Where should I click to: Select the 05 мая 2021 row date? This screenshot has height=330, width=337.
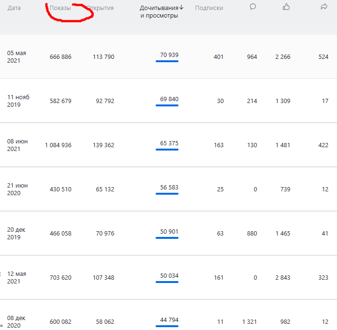click(x=17, y=57)
